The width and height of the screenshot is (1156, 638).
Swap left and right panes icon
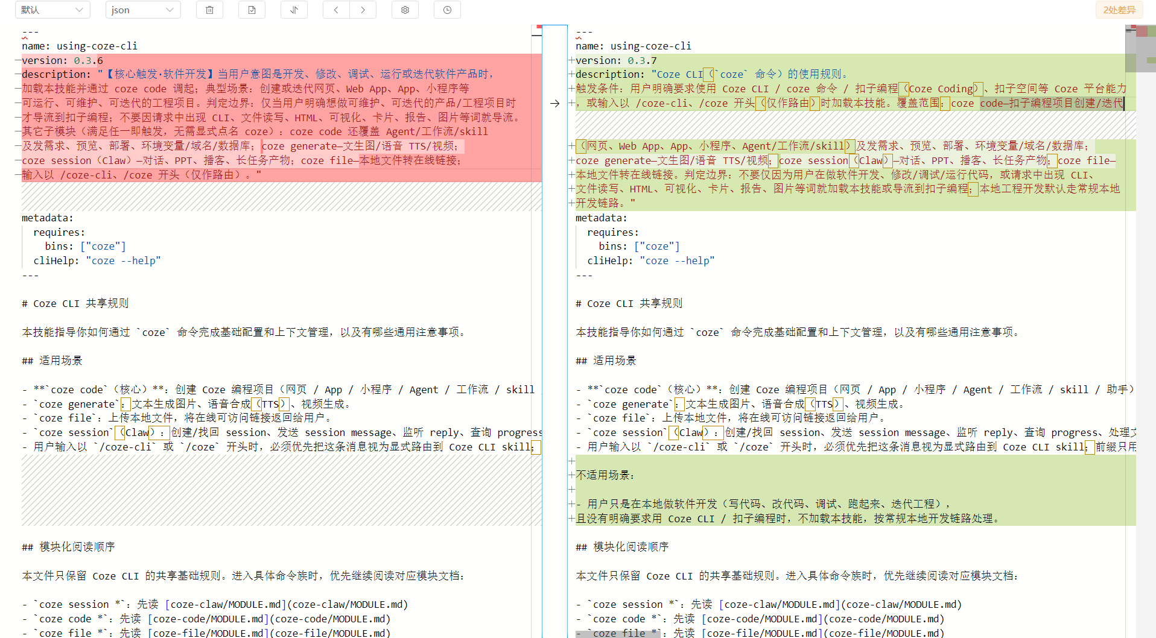coord(294,10)
